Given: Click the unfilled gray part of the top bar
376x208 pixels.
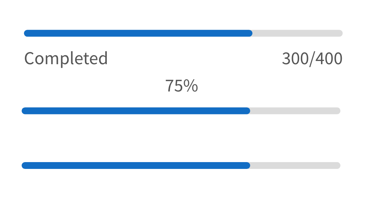Looking at the screenshot, I should coord(297,33).
